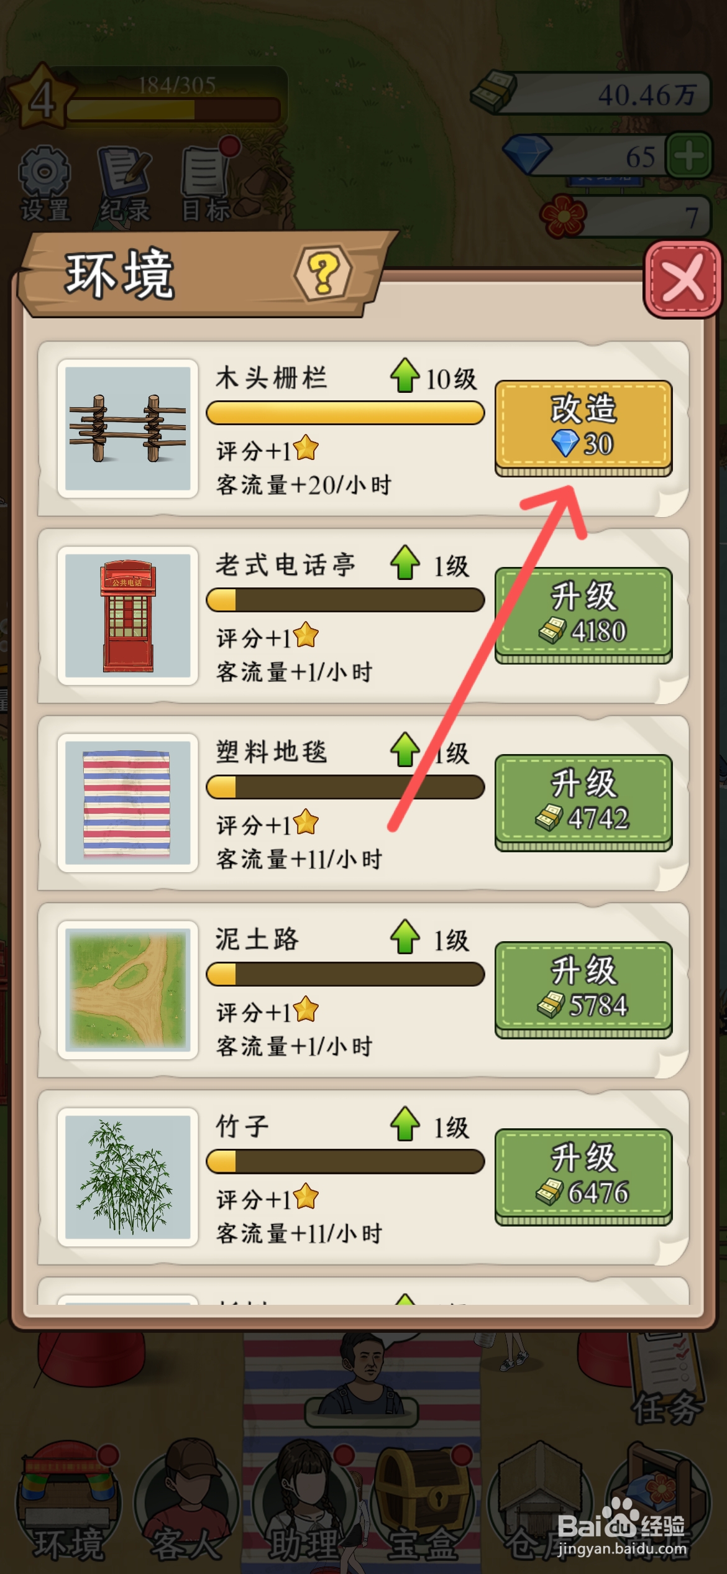Upgrade 竹子 for 6476 cash
Image resolution: width=727 pixels, height=1574 pixels.
583,1177
